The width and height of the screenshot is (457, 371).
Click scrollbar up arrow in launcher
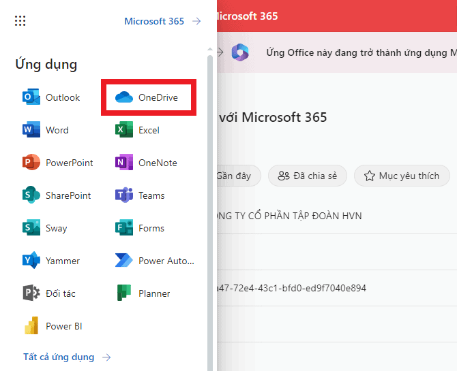210,50
